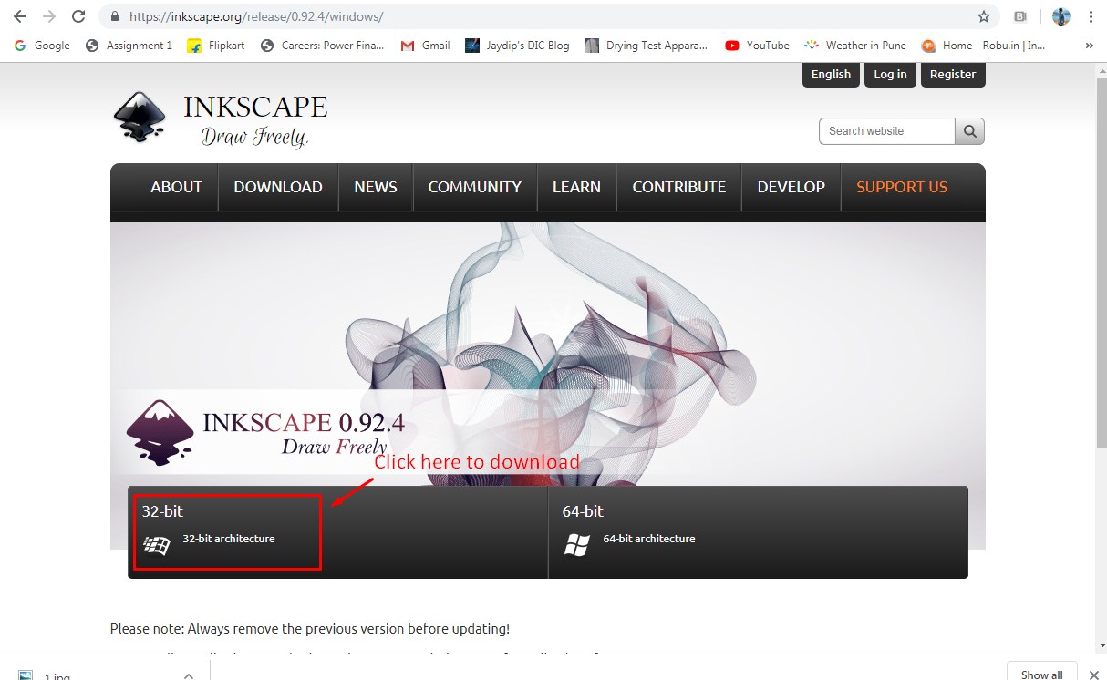Click the Register button
The height and width of the screenshot is (680, 1107).
click(x=953, y=75)
